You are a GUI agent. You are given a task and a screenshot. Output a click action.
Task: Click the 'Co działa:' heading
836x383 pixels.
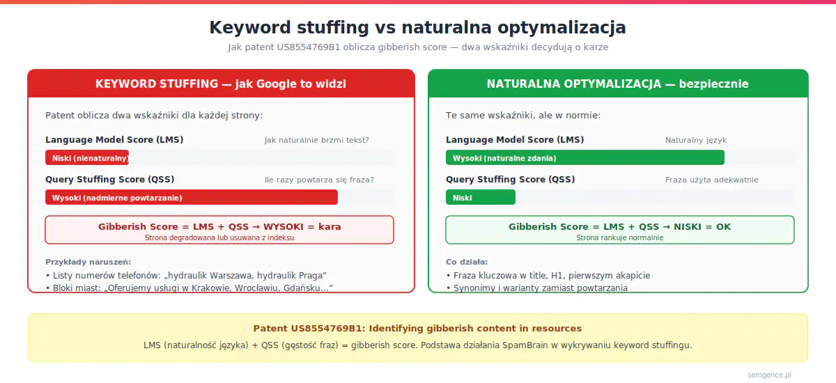pyautogui.click(x=467, y=262)
